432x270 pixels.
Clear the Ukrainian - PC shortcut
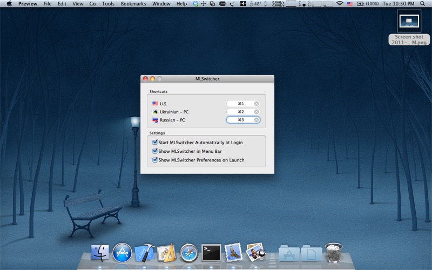(x=256, y=112)
